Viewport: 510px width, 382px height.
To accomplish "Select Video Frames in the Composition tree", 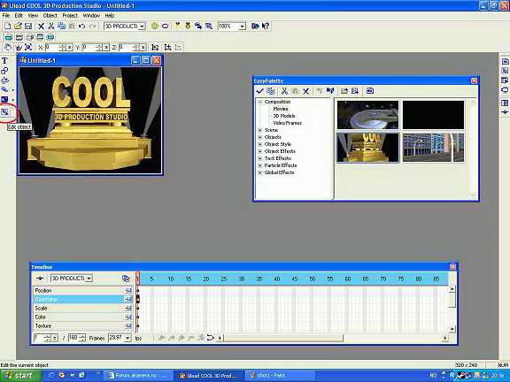I will point(287,123).
